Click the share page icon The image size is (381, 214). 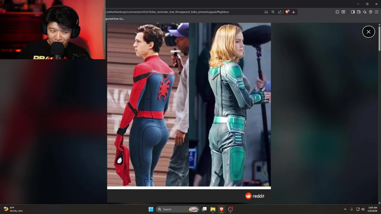pos(280,12)
